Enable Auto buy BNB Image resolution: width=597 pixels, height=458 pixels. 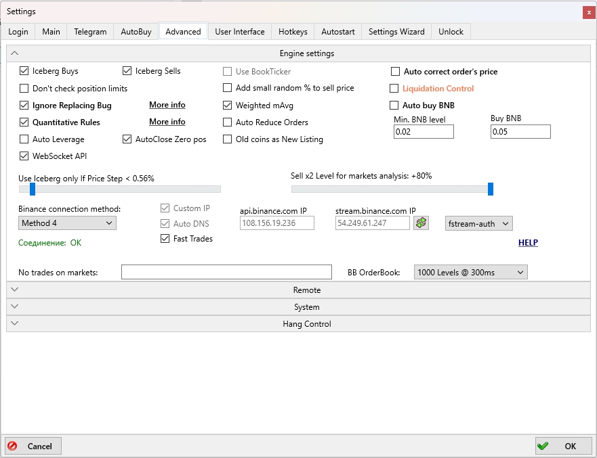(x=395, y=106)
